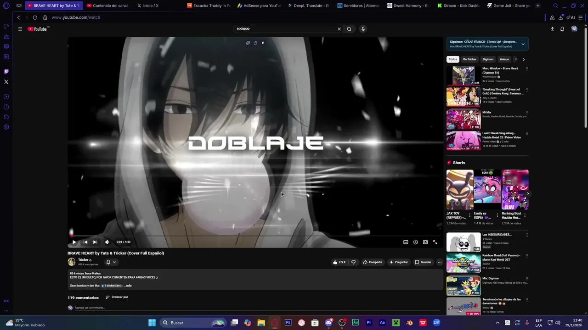Open X in the Opera sidebar
Viewport: 588px width, 330px height.
point(6,82)
